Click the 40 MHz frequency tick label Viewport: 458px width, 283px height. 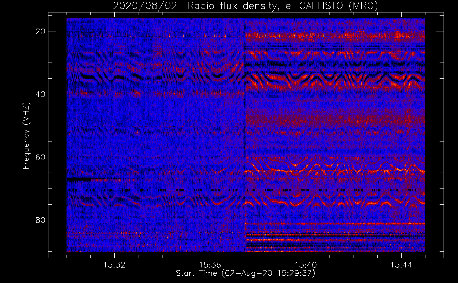pos(41,94)
